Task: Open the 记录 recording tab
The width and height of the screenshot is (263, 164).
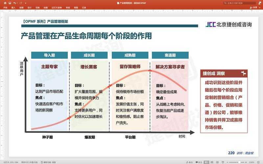Action: pyautogui.click(x=84, y=8)
